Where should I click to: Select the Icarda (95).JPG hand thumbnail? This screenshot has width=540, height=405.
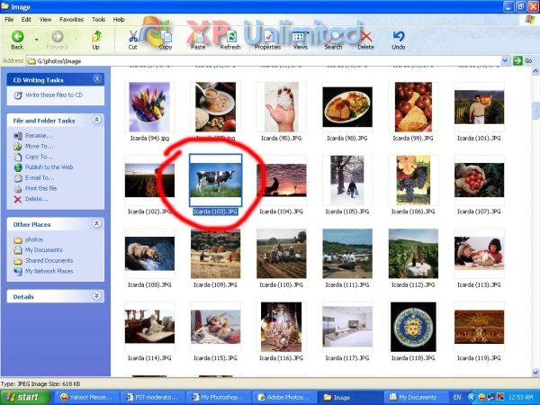(282, 107)
